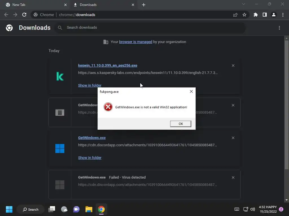Click the blue Windows logo file icon
The width and height of the screenshot is (289, 216).
[60, 148]
